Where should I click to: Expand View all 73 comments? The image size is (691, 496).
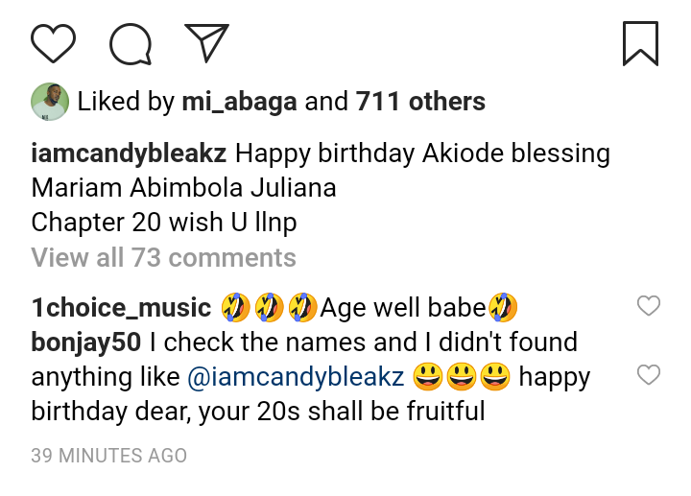tap(163, 258)
